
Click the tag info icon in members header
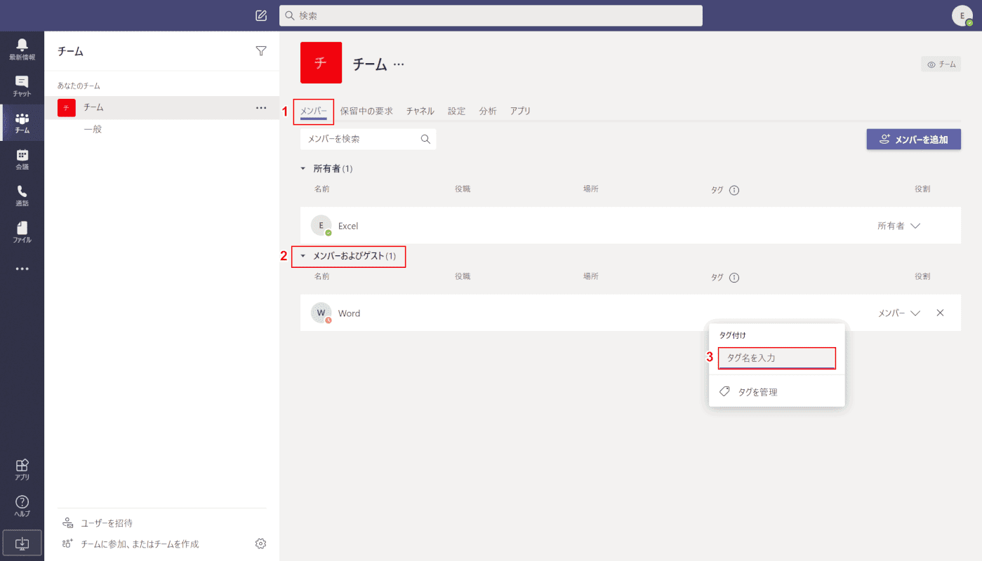(x=734, y=278)
